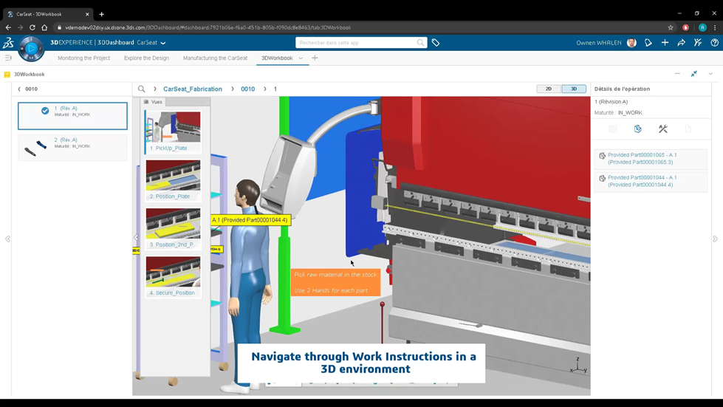Screen dimensions: 723x407
Task: Toggle the checkmark on operation 1 (Rév. A)
Action: coord(45,111)
